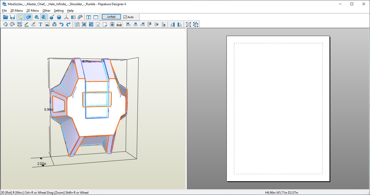
Task: Click the align bottom icon
Action: (x=163, y=24)
